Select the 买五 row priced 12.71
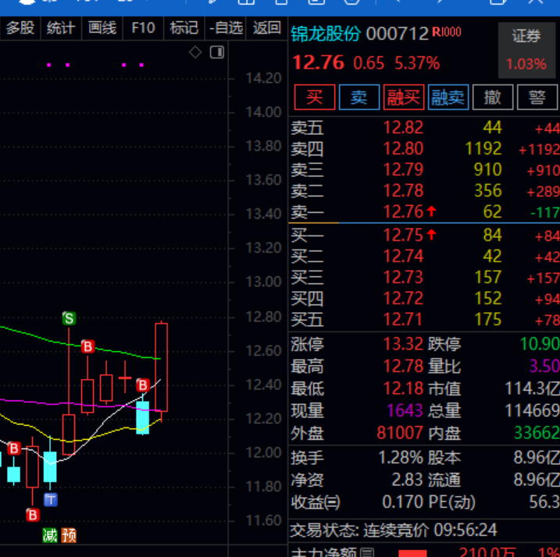 click(x=424, y=319)
